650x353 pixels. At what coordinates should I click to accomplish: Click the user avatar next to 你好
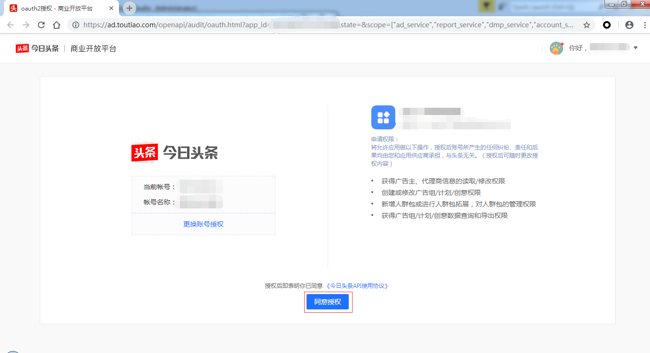point(556,48)
